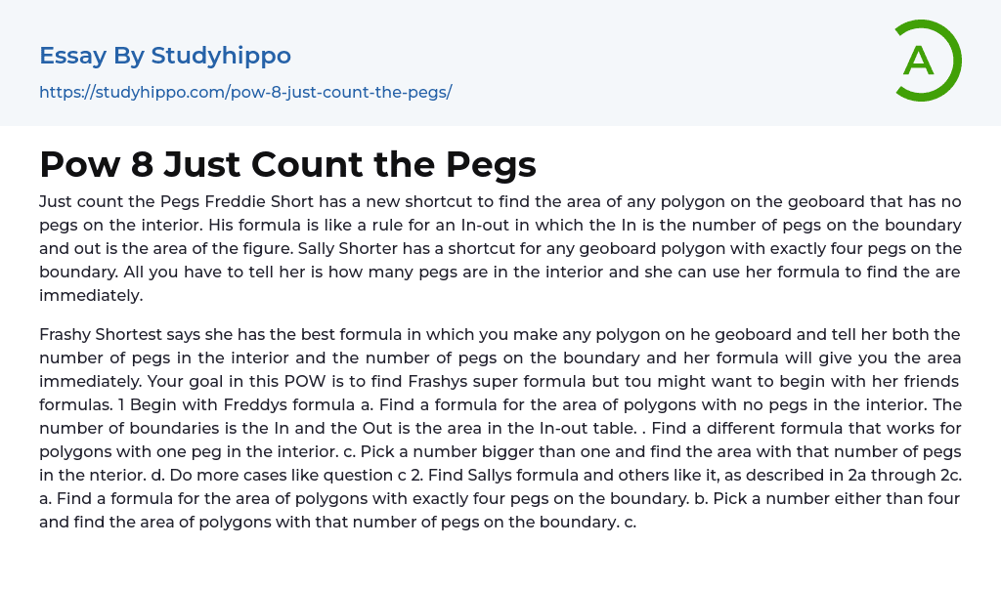The width and height of the screenshot is (1001, 589).
Task: Click the "Essay By Studyhippo" header text
Action: pyautogui.click(x=164, y=56)
